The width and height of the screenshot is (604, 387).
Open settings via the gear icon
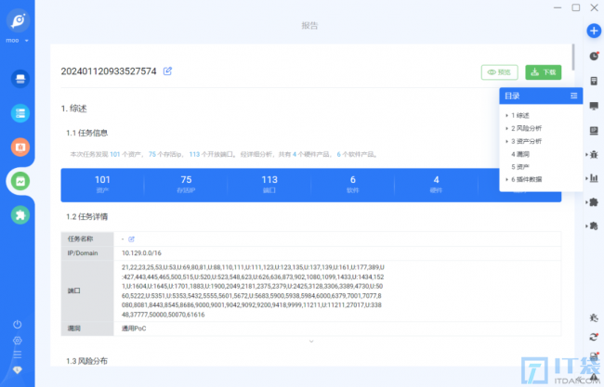tap(18, 340)
